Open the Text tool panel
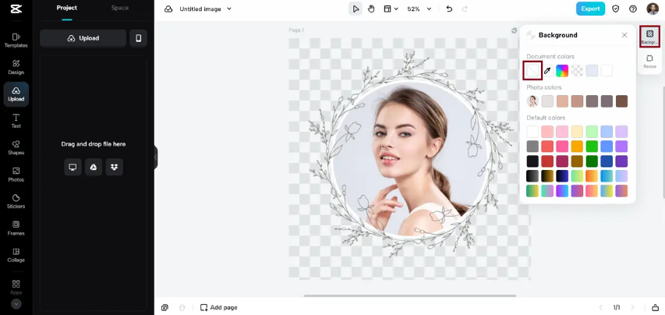 pos(16,121)
